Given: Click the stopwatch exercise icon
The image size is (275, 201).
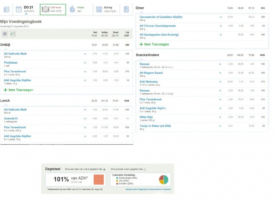Looking at the screenshot, I should [72, 9].
